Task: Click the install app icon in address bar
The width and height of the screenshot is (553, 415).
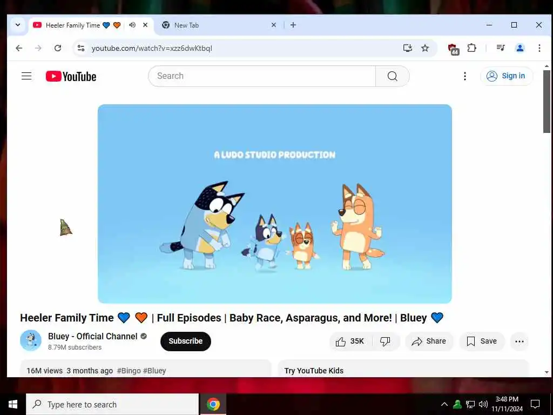Action: click(x=408, y=48)
